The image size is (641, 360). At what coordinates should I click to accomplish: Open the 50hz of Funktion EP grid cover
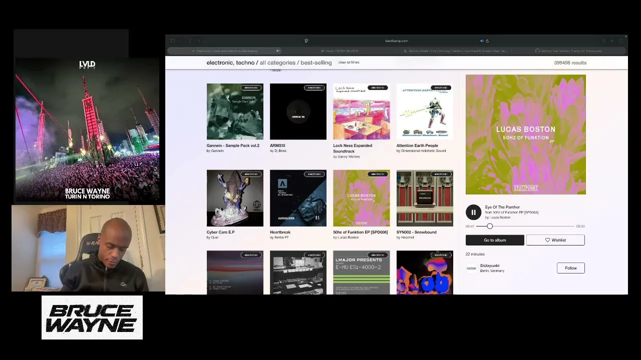click(362, 198)
